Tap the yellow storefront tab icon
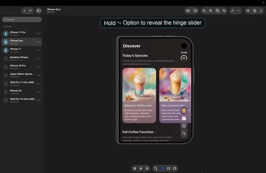 [184, 111]
